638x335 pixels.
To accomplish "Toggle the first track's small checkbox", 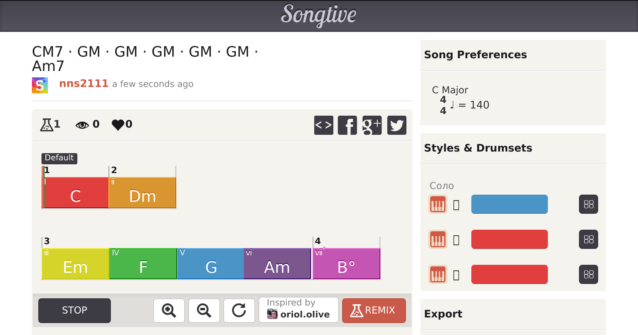I will point(457,205).
